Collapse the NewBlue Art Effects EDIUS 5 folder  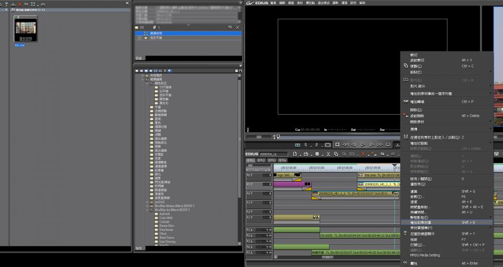point(146,209)
